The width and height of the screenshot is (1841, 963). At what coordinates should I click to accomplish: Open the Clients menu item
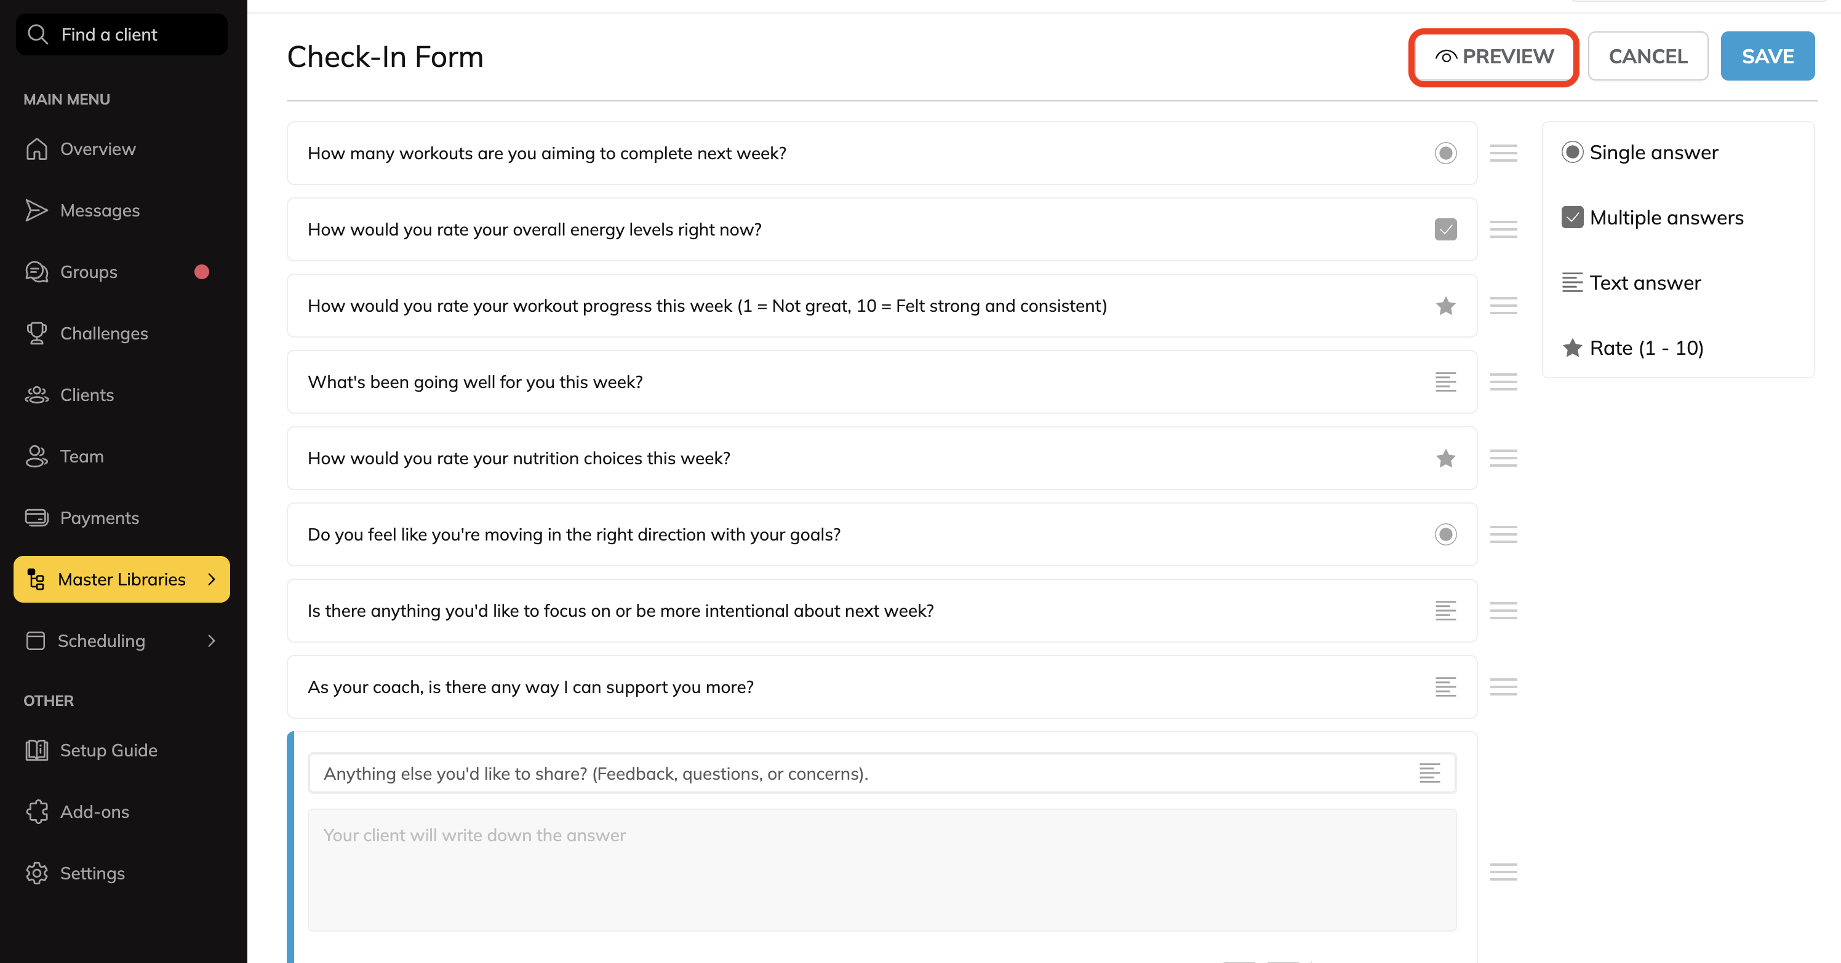[x=87, y=394]
